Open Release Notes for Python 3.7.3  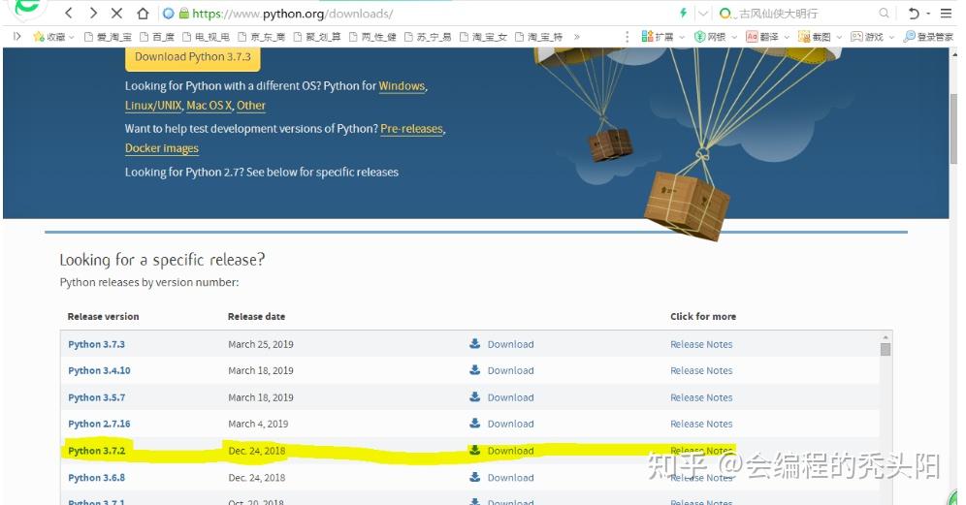[x=701, y=344]
